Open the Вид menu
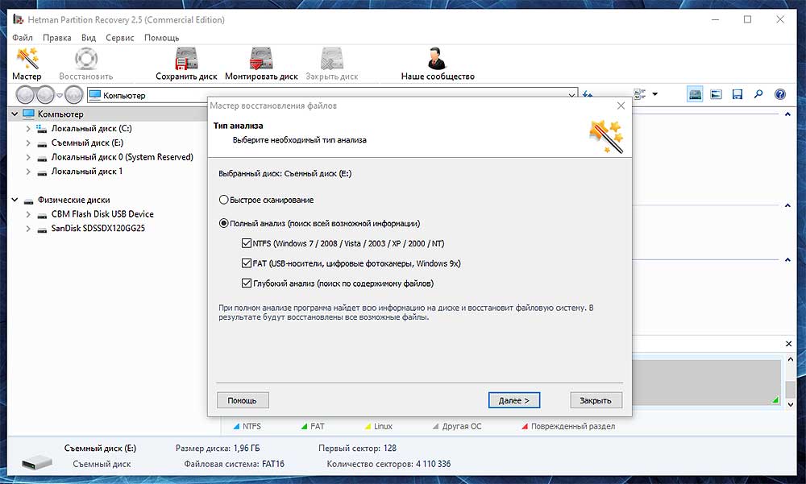 point(89,38)
